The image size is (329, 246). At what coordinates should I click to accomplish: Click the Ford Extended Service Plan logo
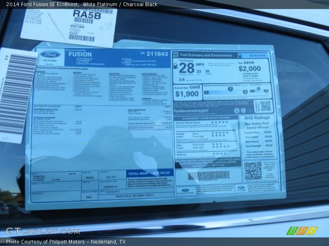[x=185, y=191]
